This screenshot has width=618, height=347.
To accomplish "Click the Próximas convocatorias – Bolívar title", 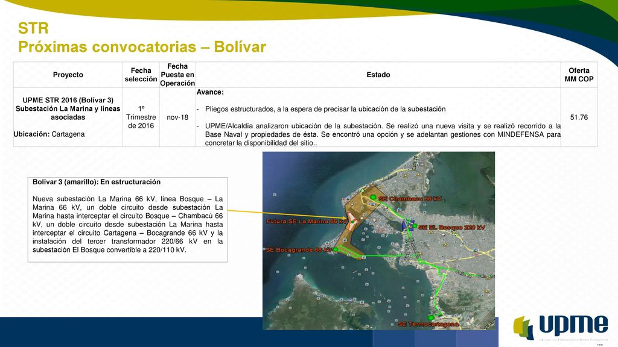I will coord(142,47).
